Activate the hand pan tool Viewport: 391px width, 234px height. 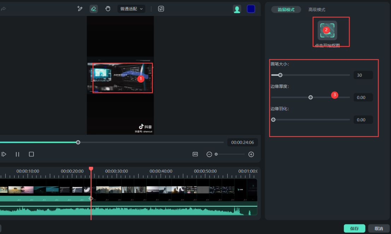[108, 9]
